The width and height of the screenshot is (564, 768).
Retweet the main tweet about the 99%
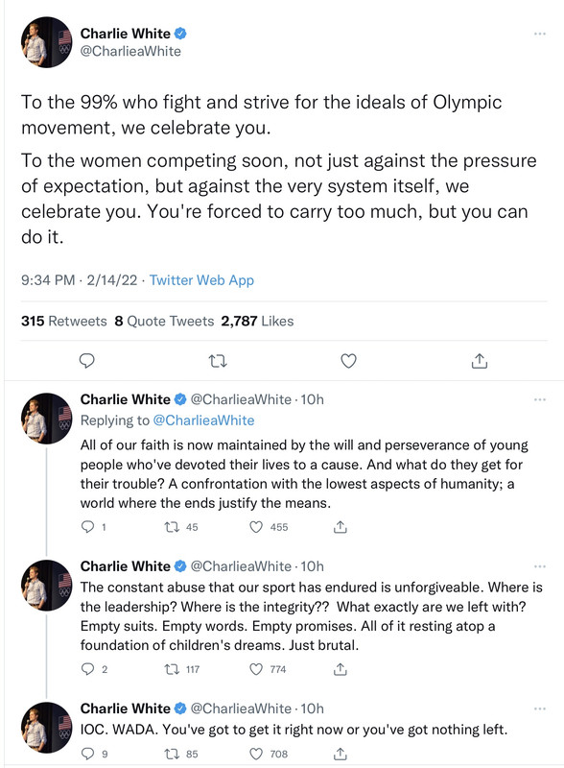click(x=218, y=362)
